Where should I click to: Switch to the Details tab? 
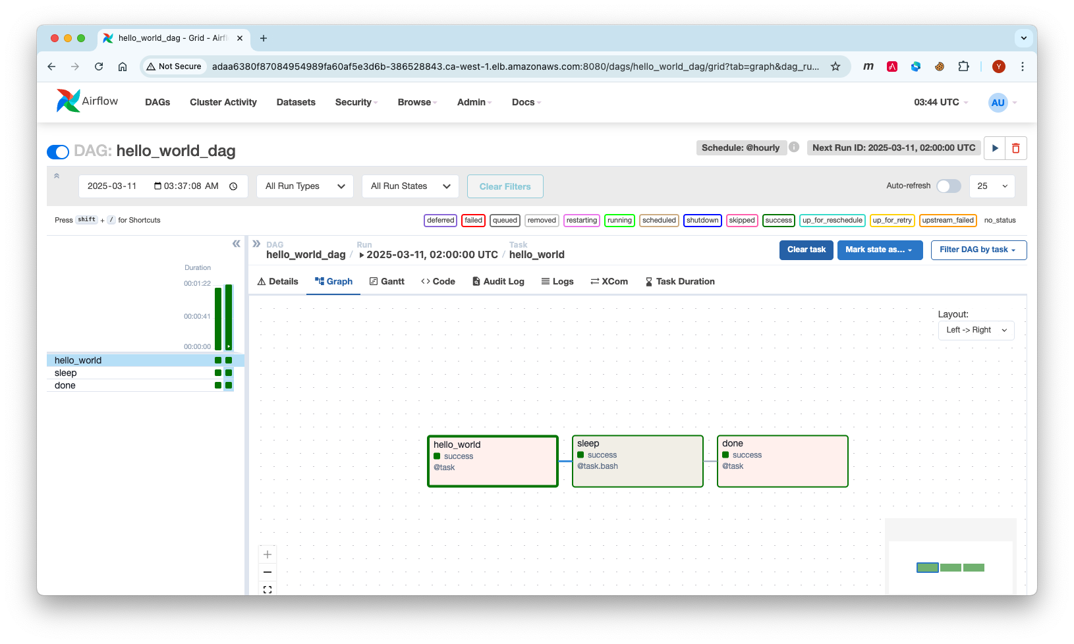pyautogui.click(x=277, y=281)
